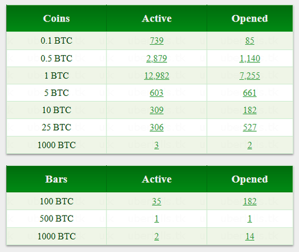Select the 661 opened 5 BTC link

[249, 93]
